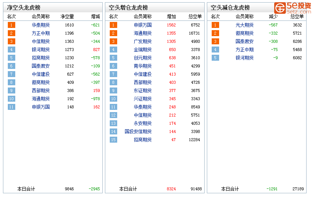
Task: Click the 空头增仓龙虎榜 panel title
Action: 128,7
